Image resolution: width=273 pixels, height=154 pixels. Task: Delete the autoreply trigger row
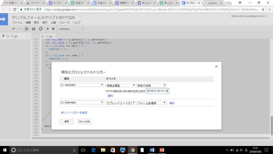[x=62, y=102]
